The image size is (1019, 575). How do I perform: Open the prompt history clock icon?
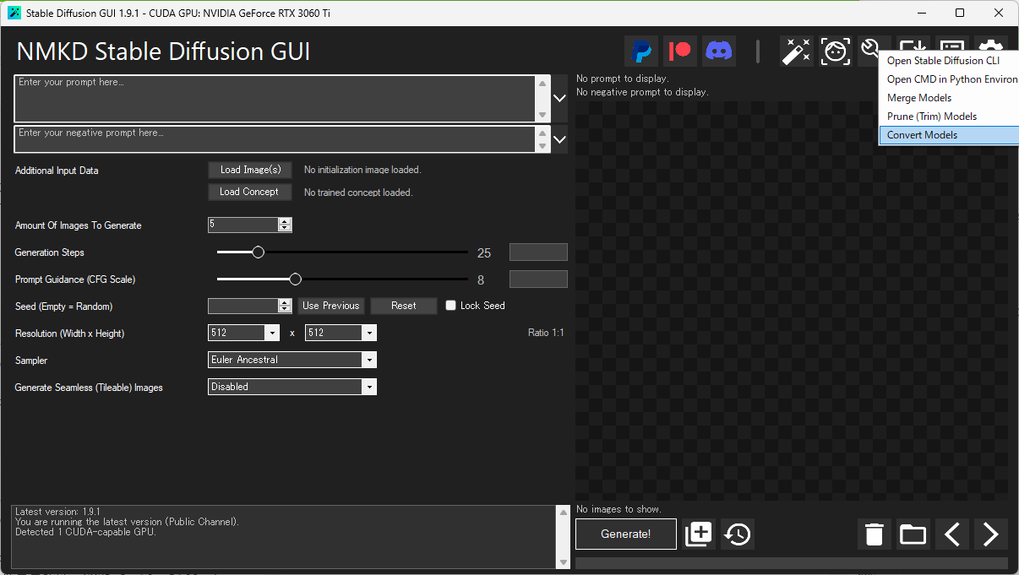(x=738, y=534)
